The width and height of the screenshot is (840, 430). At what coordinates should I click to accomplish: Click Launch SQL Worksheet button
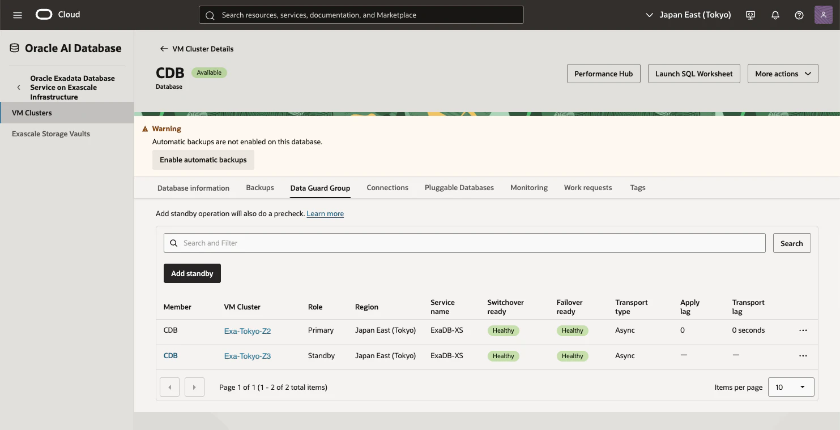(694, 74)
